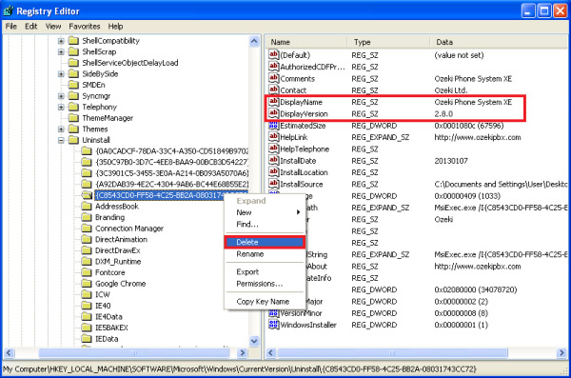The width and height of the screenshot is (571, 378).
Task: Select the ShellCompatibility folder icon
Action: [x=74, y=40]
